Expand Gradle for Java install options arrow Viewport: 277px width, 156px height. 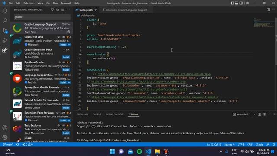(x=69, y=45)
